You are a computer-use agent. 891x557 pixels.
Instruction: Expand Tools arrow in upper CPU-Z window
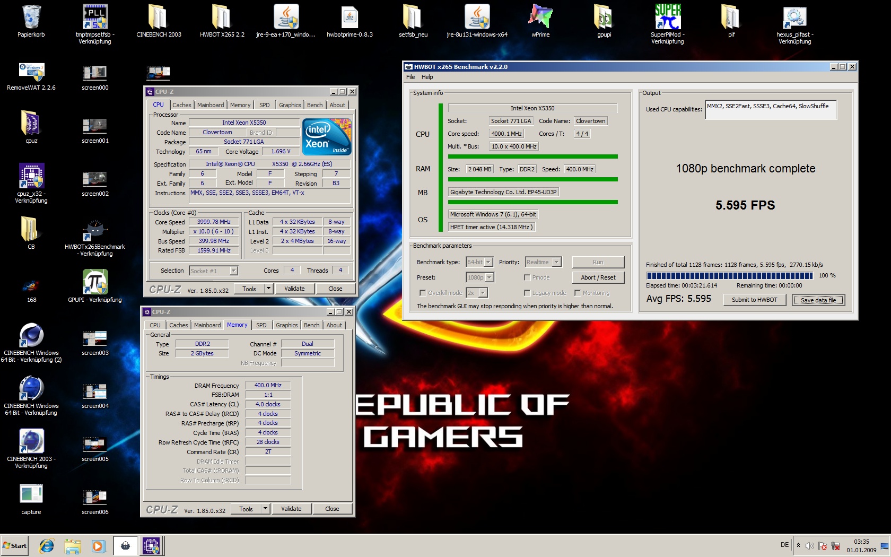(x=269, y=289)
